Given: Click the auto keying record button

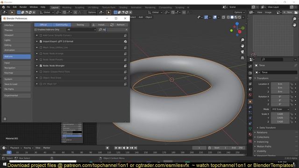Looking at the screenshot, I should (107, 148).
